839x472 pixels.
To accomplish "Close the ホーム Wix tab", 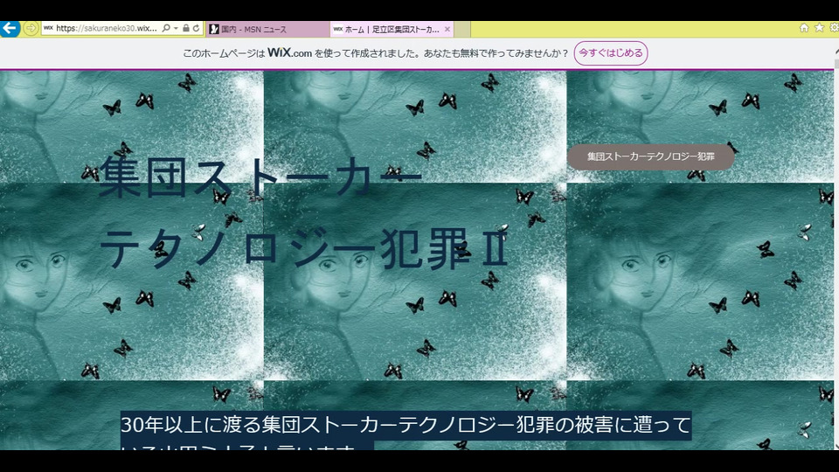I will click(x=447, y=30).
